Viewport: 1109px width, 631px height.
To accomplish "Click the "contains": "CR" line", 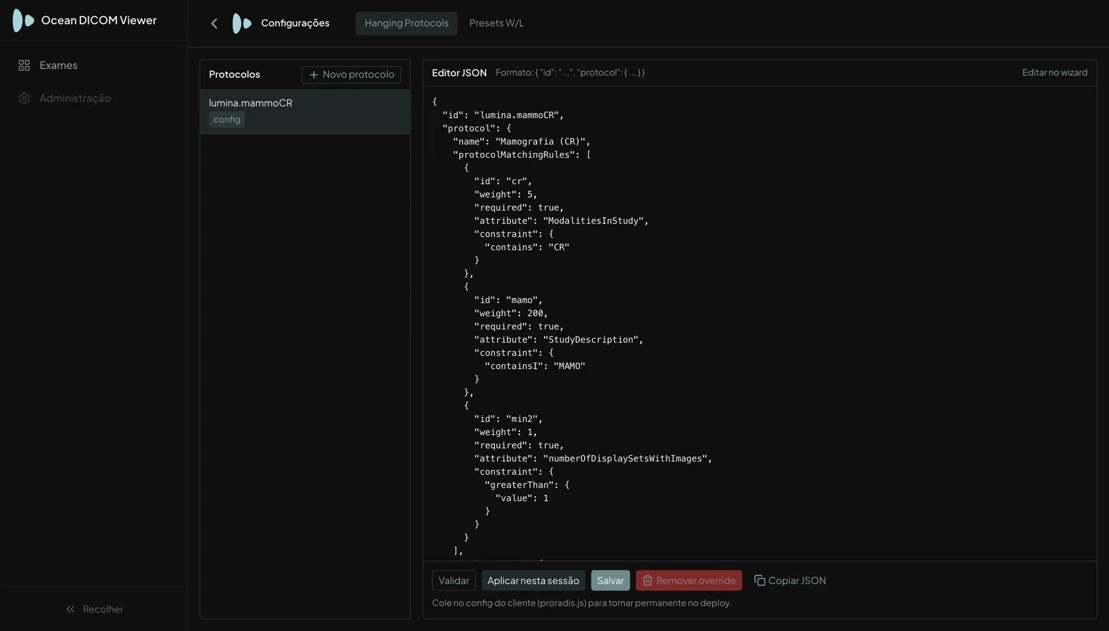I will pos(527,247).
